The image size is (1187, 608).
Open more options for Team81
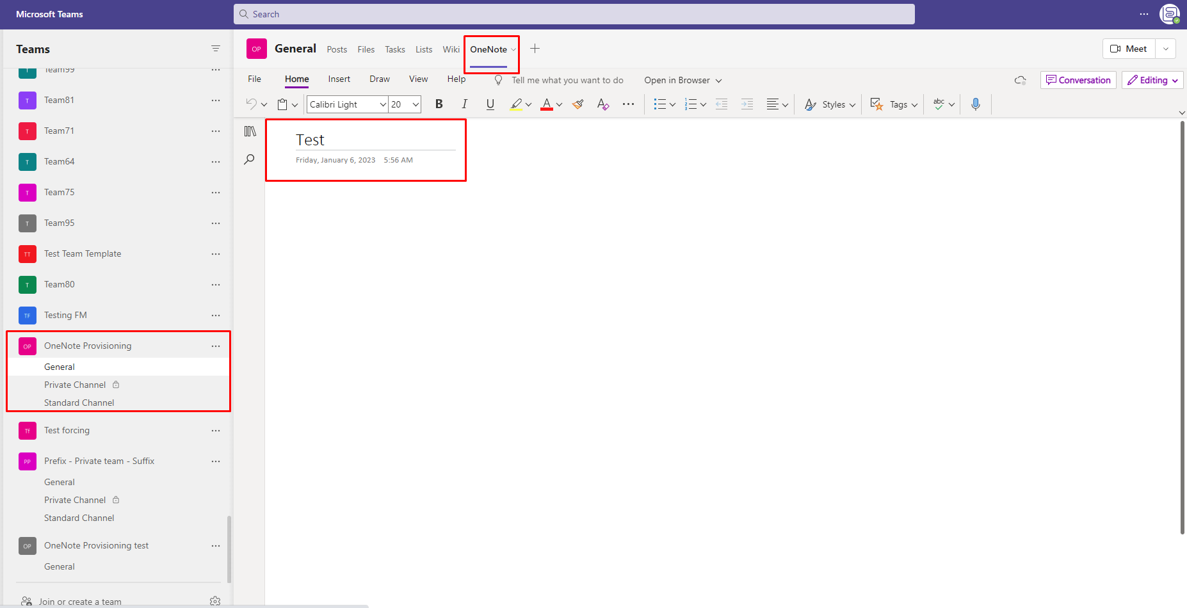[x=216, y=100]
